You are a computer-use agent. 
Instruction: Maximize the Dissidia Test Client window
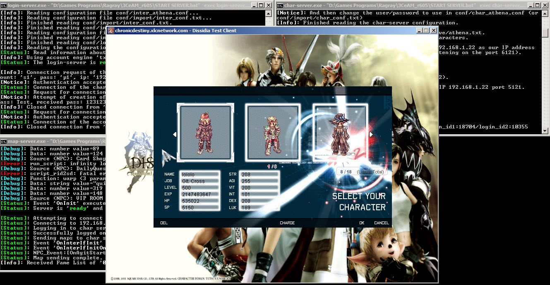(x=426, y=31)
